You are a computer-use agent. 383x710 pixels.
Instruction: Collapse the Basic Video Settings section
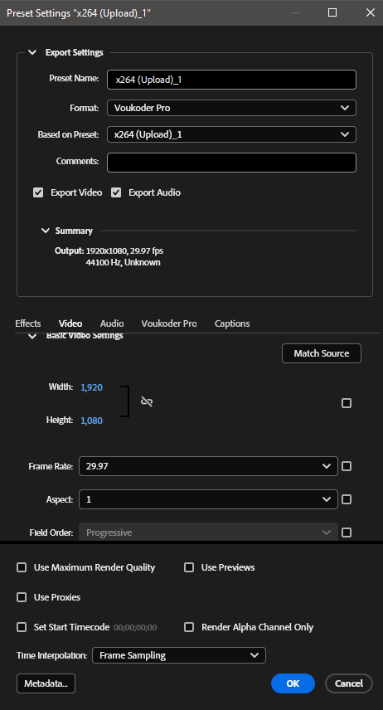pyautogui.click(x=32, y=336)
